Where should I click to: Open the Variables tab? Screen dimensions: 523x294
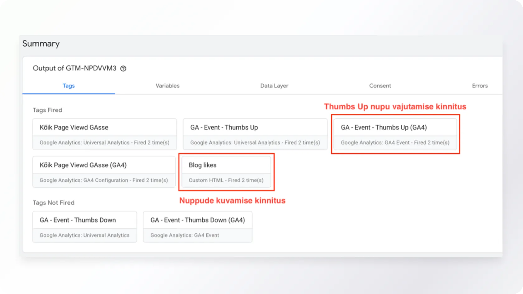click(167, 86)
